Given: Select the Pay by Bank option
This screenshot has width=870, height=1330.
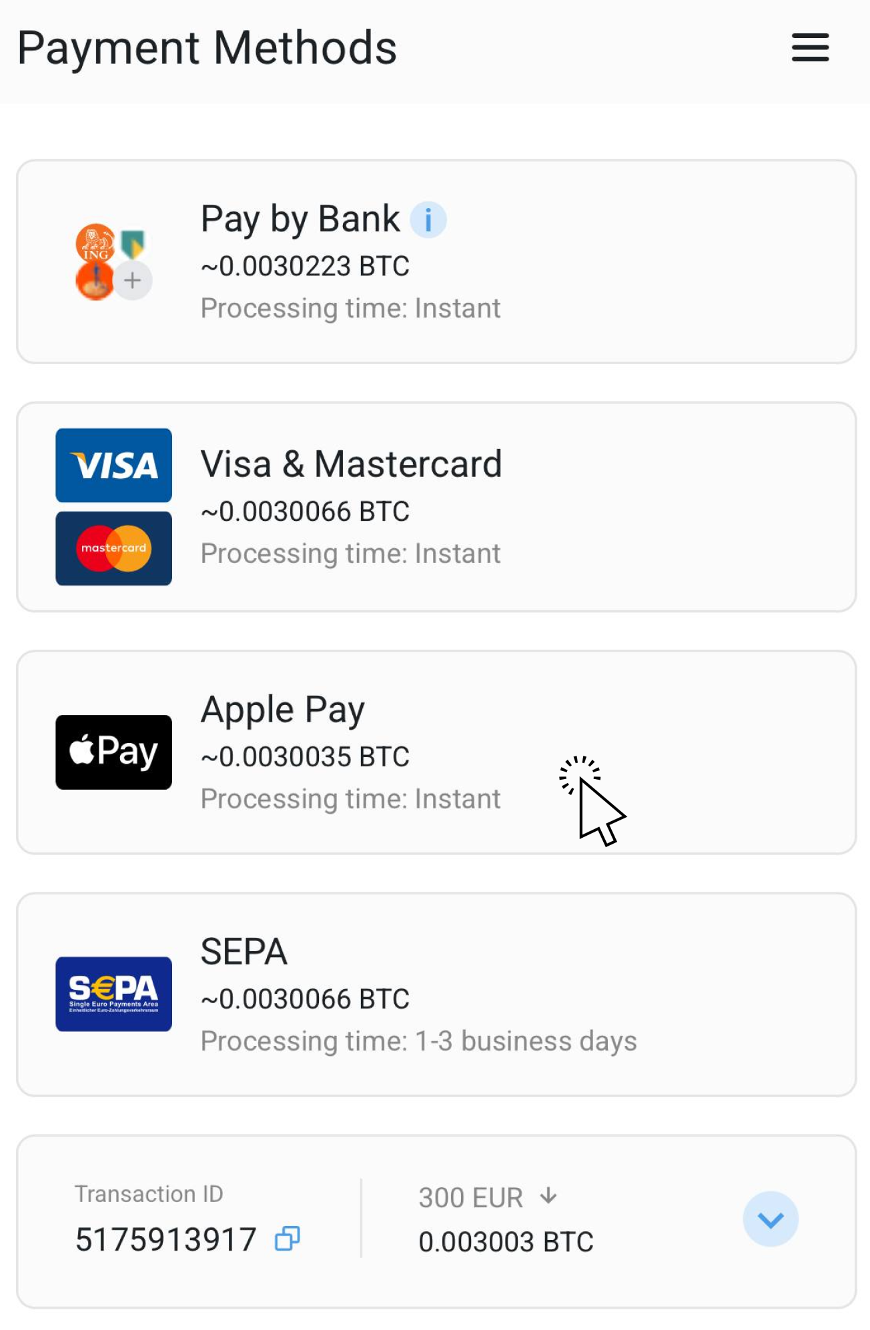Looking at the screenshot, I should (300, 219).
